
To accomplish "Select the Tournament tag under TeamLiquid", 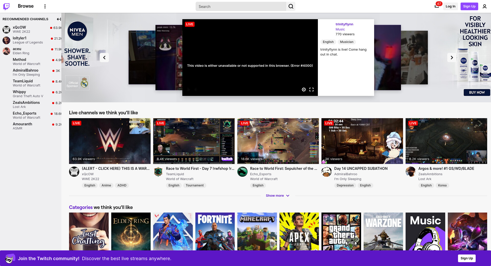I will click(x=195, y=185).
